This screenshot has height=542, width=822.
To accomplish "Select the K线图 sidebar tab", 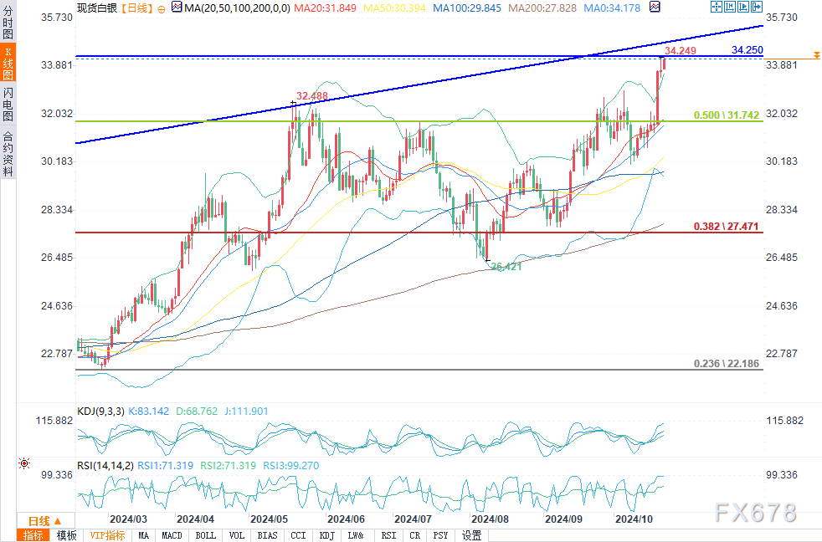I will point(8,63).
